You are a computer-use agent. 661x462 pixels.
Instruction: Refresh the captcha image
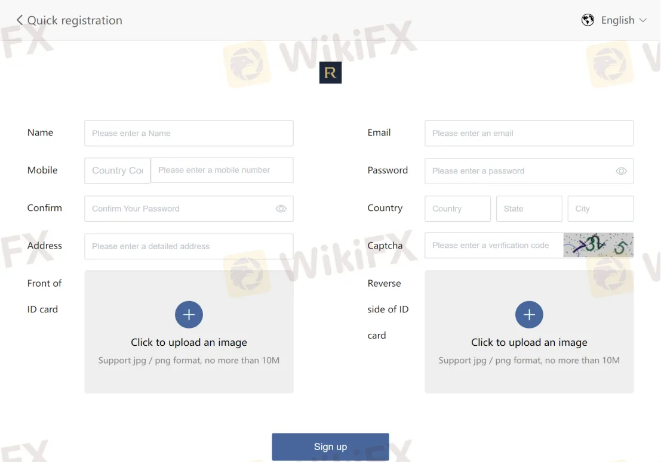(x=598, y=245)
